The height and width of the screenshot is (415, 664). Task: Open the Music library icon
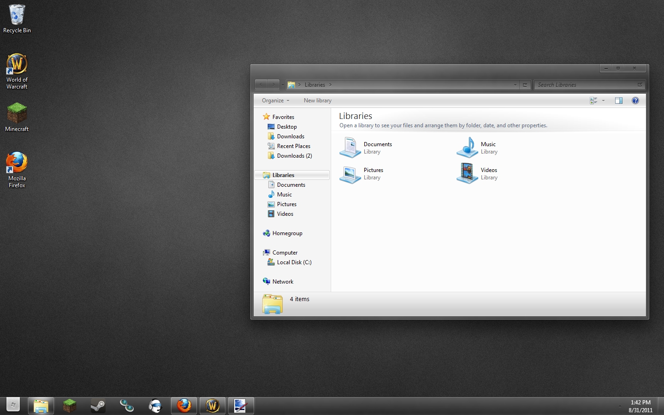[x=467, y=148]
